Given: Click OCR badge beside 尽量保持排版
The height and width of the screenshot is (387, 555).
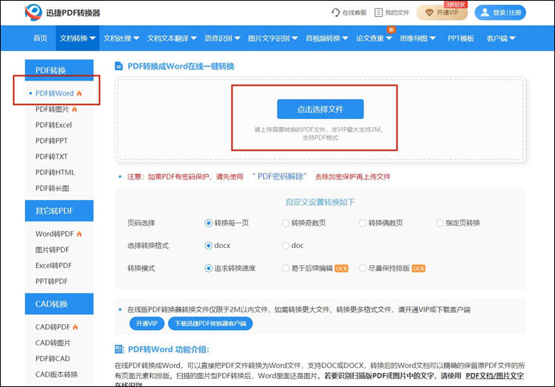Looking at the screenshot, I should pyautogui.click(x=418, y=269).
